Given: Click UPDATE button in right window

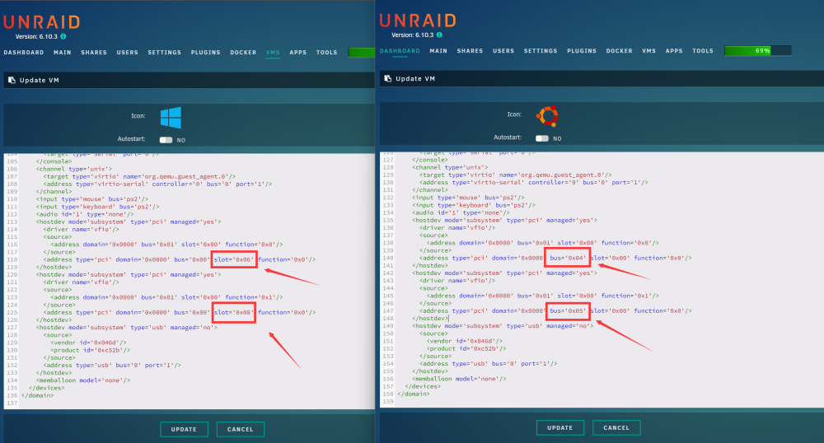Looking at the screenshot, I should click(560, 428).
